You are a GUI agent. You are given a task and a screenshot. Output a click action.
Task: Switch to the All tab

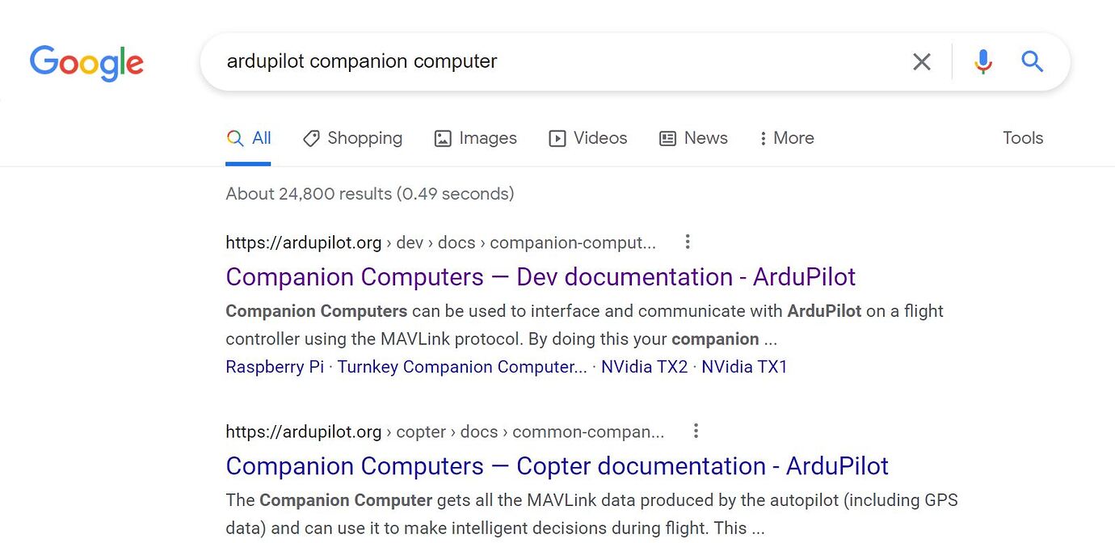[249, 138]
